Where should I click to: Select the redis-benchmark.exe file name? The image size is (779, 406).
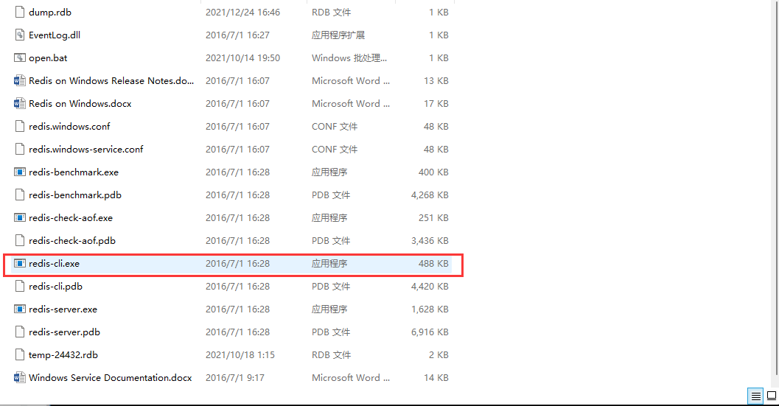(74, 172)
